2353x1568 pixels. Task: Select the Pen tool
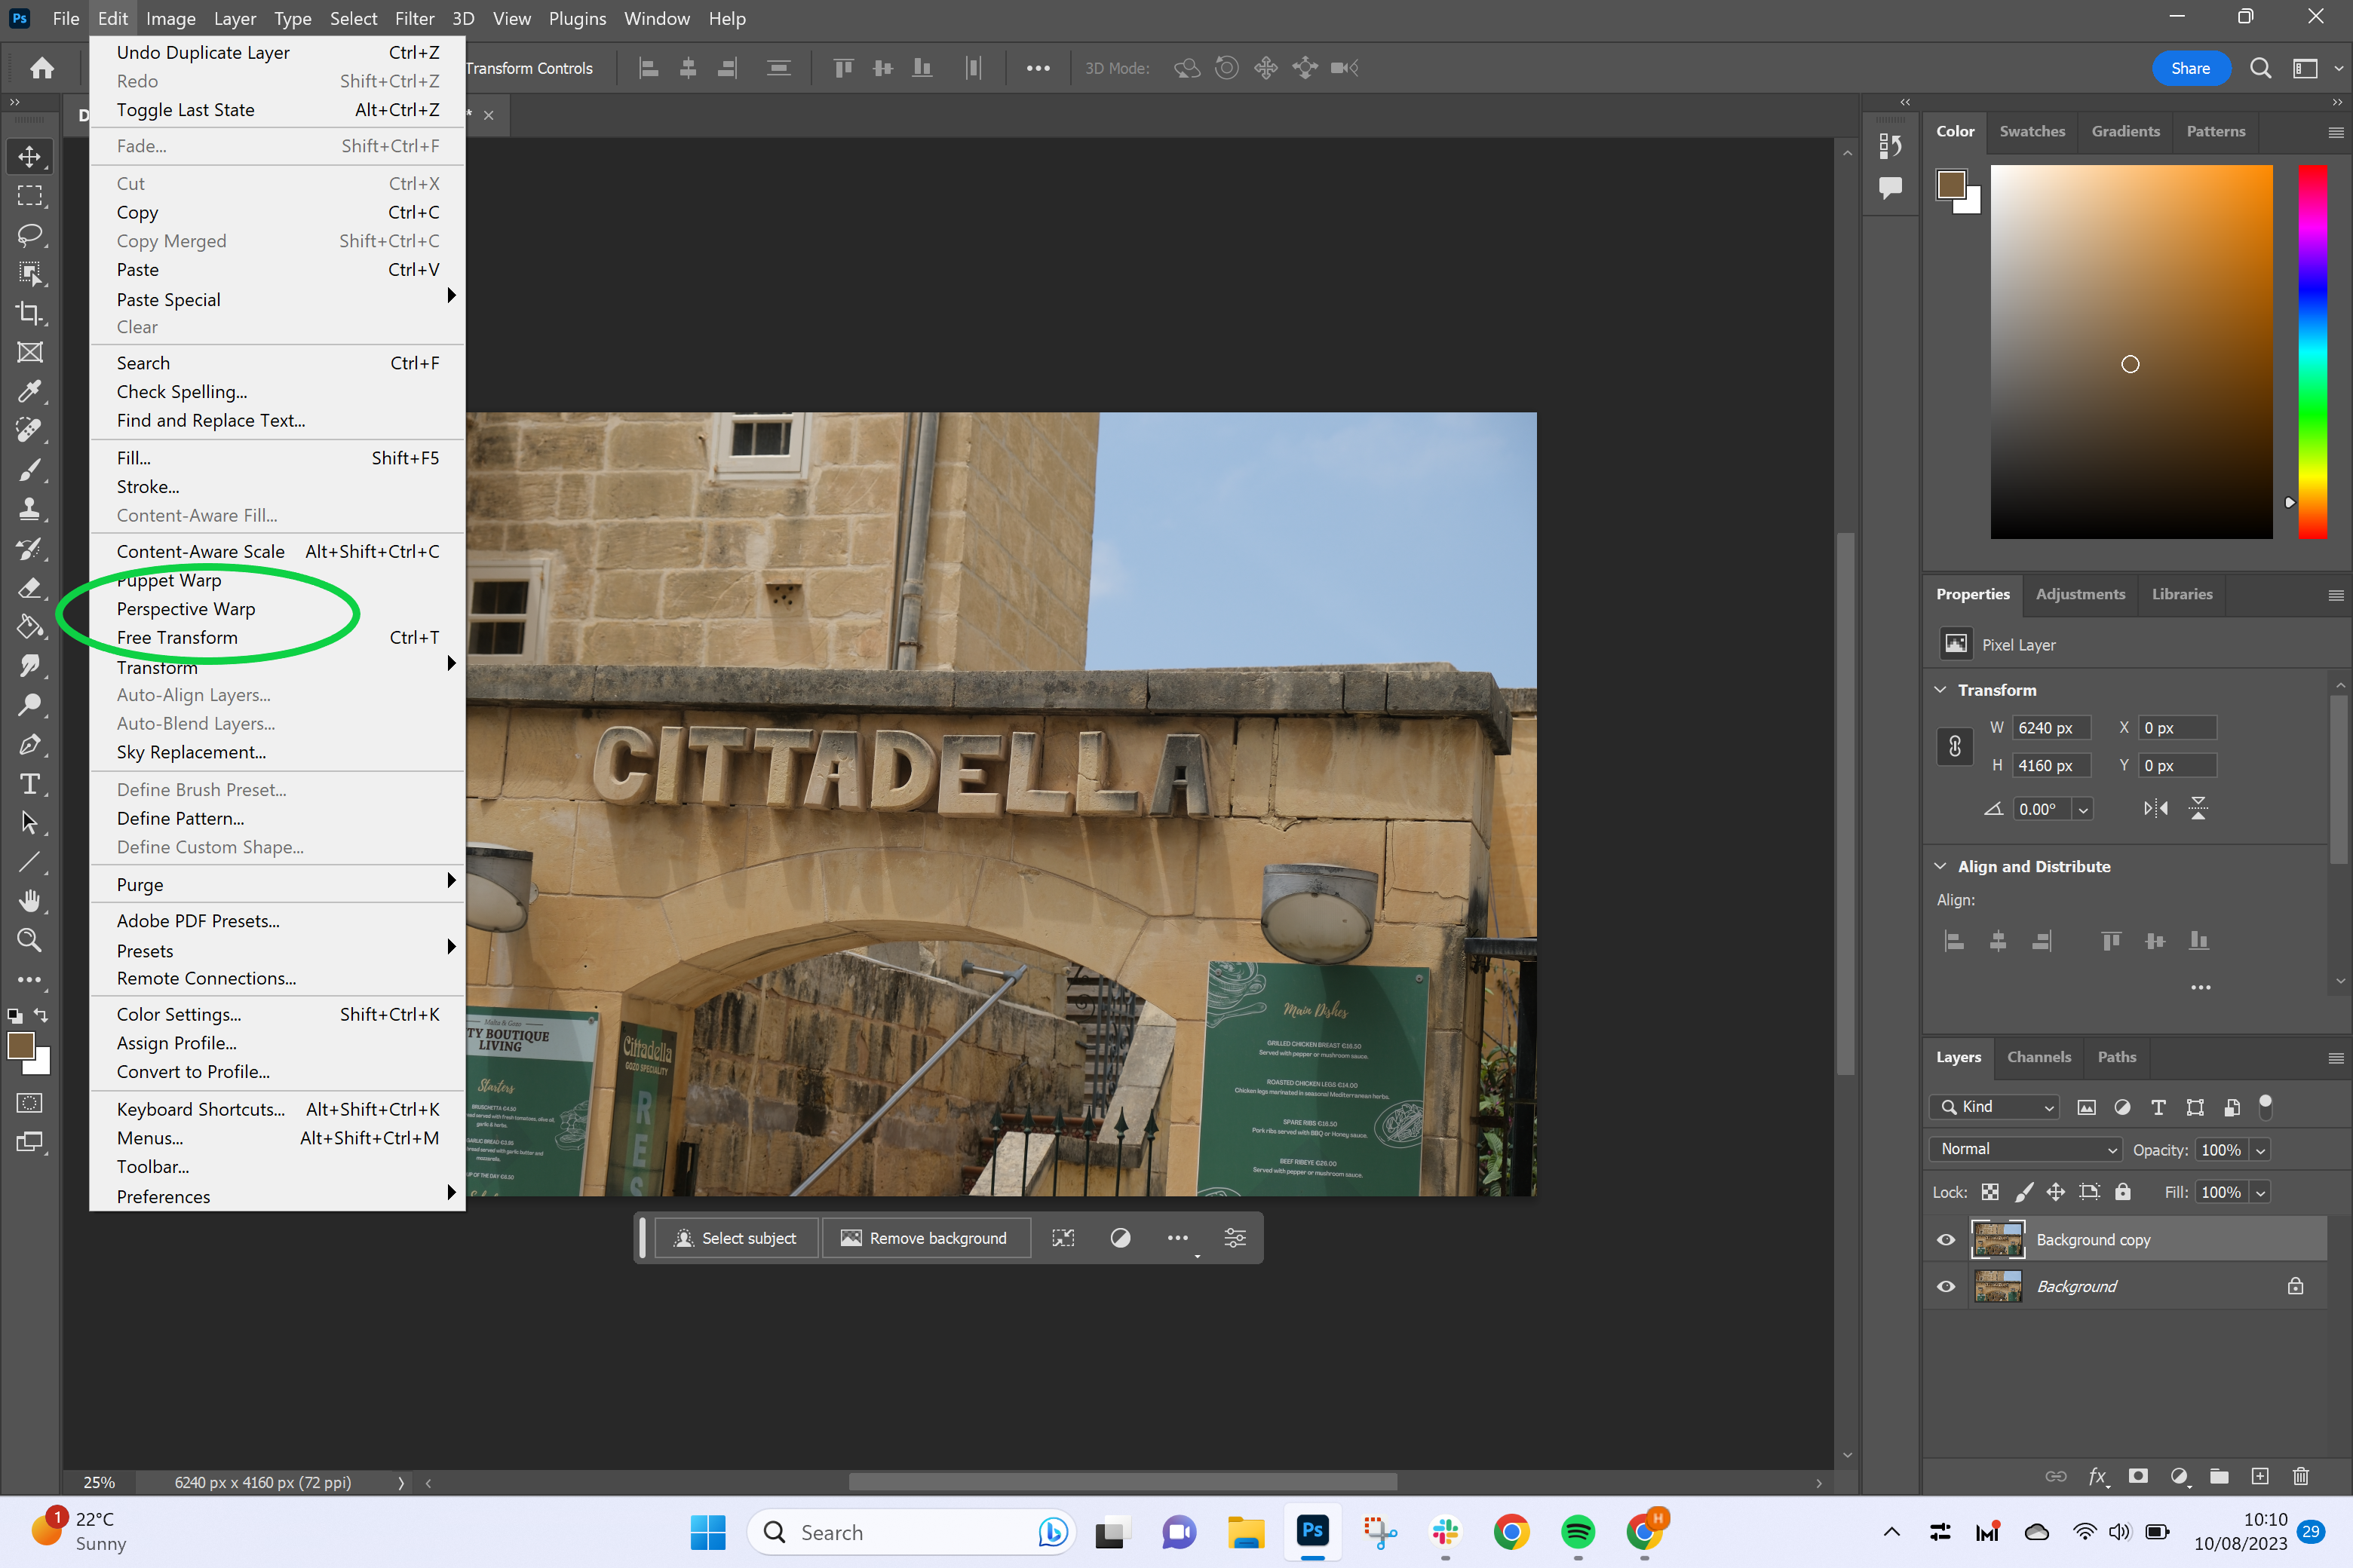click(x=30, y=744)
